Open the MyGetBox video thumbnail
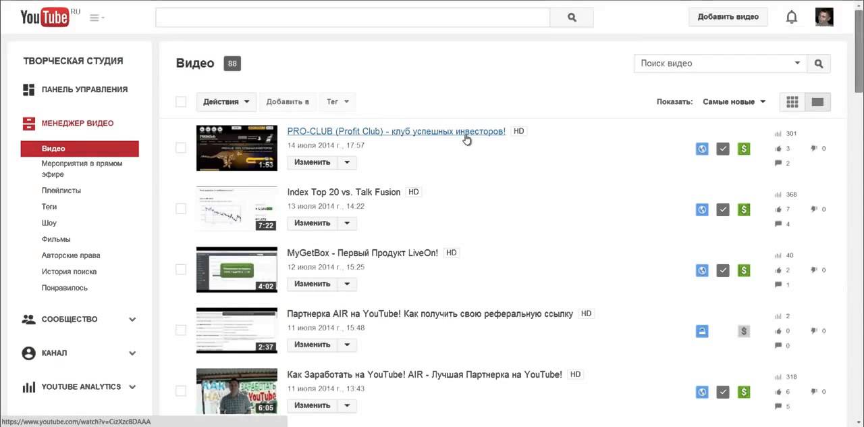864x427 pixels. tap(237, 270)
